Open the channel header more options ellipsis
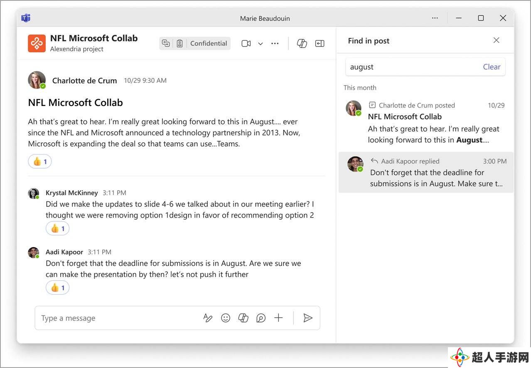531x368 pixels. [275, 43]
